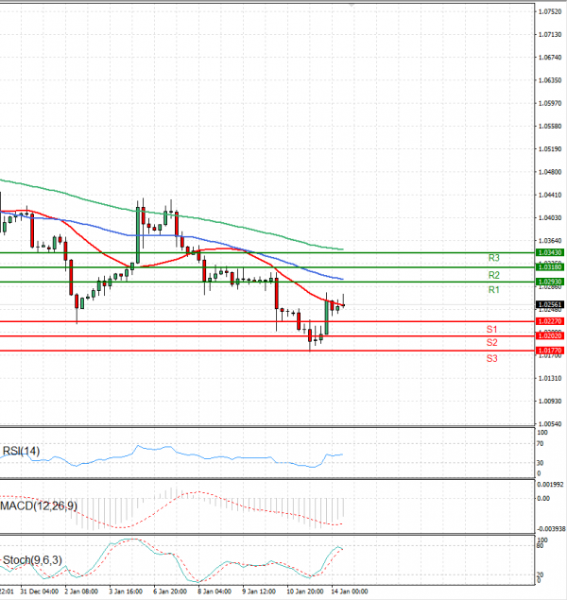Click the R1 resistance level label
Image resolution: width=567 pixels, height=600 pixels.
pyautogui.click(x=493, y=289)
